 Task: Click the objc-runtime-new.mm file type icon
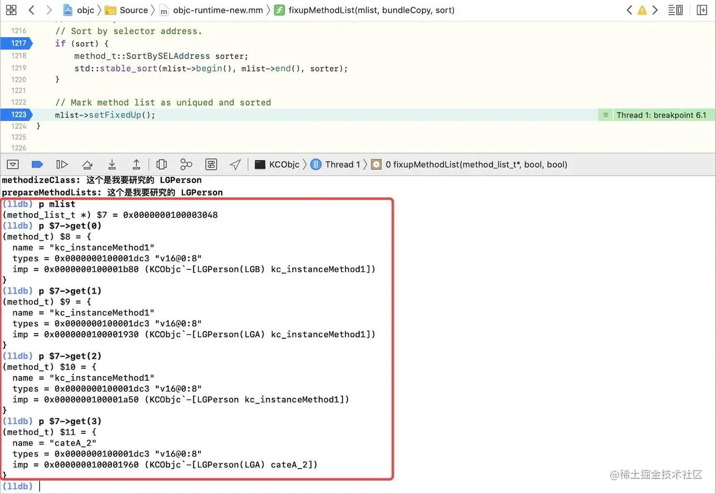pyautogui.click(x=164, y=10)
